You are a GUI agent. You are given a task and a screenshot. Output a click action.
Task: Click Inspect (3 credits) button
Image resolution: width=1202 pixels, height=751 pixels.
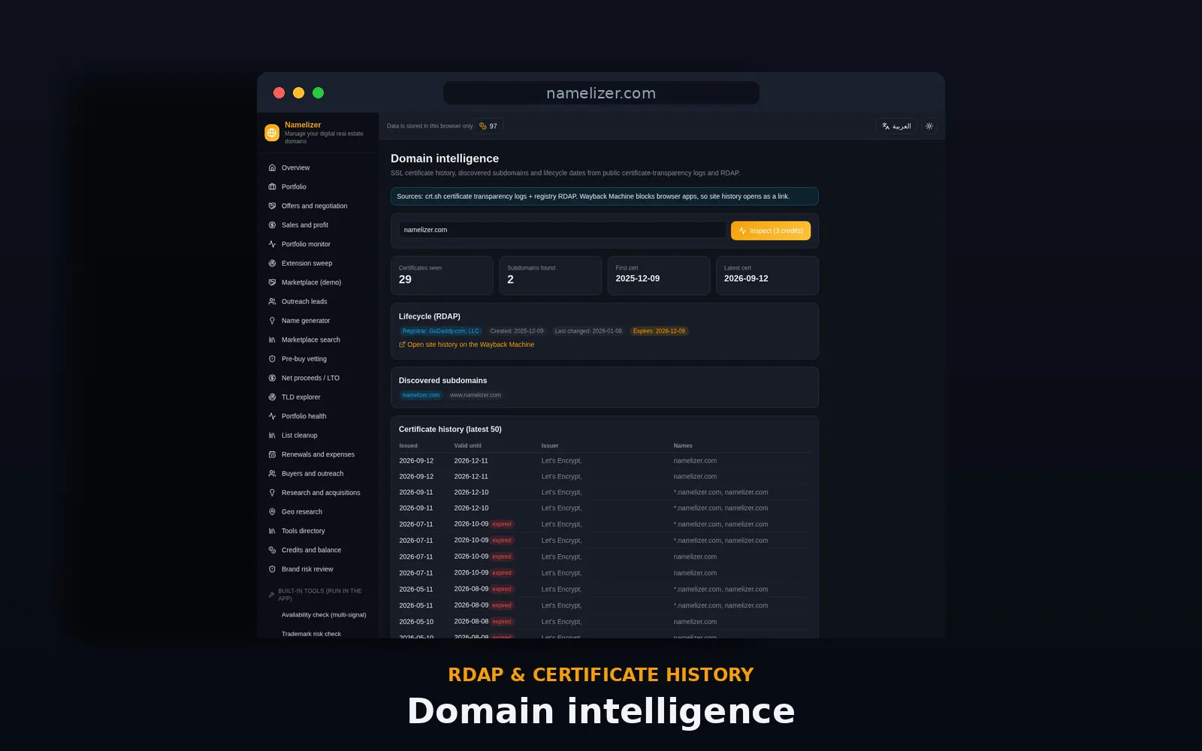click(771, 231)
